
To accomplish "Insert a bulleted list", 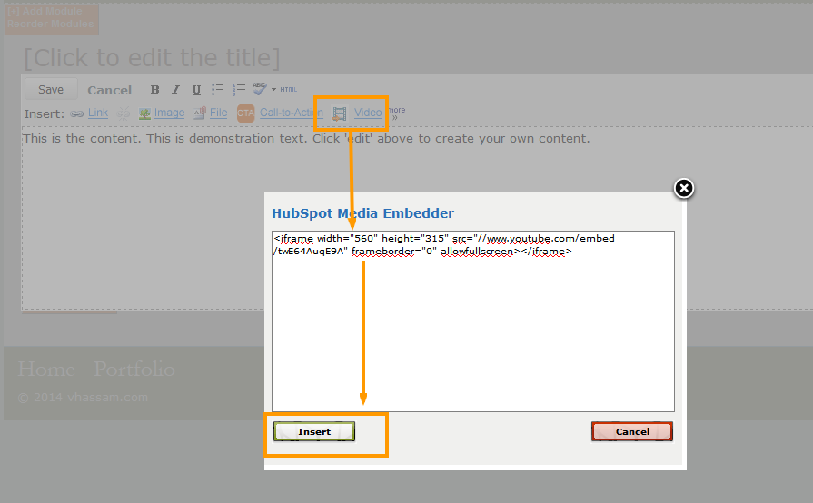I will 218,90.
